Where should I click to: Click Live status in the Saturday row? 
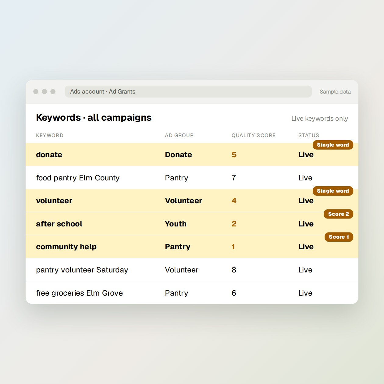point(305,270)
